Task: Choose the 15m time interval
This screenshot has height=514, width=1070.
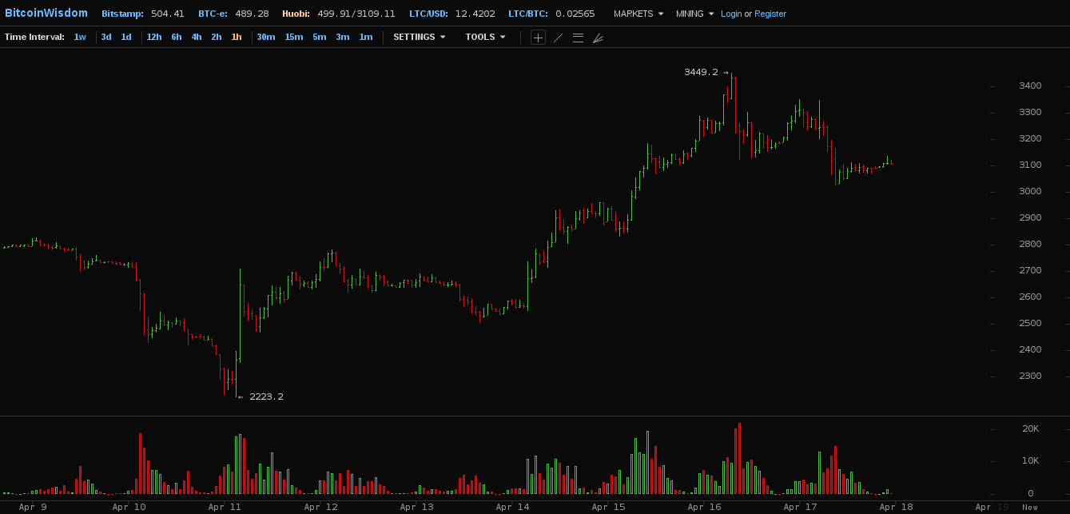Action: (x=294, y=37)
